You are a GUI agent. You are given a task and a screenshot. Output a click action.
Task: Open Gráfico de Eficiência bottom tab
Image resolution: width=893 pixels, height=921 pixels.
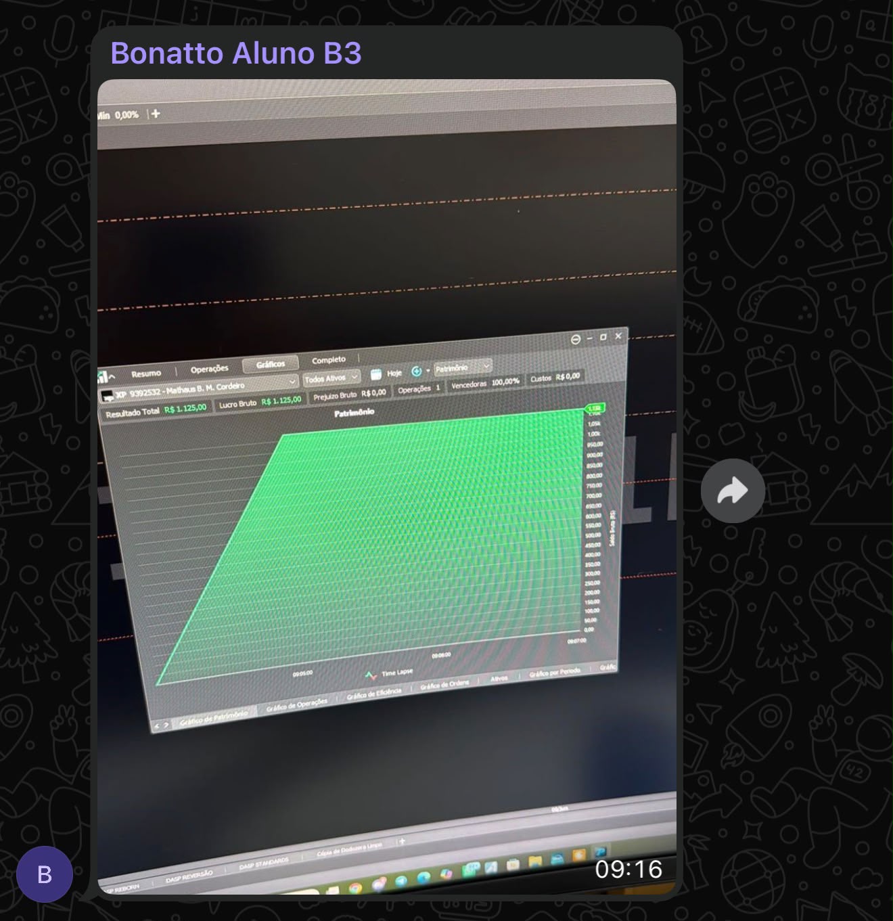(374, 694)
